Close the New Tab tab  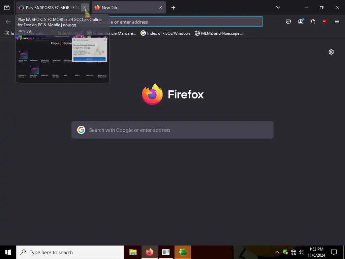(161, 7)
